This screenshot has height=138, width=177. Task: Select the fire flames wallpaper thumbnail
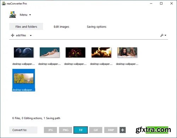coord(101,53)
